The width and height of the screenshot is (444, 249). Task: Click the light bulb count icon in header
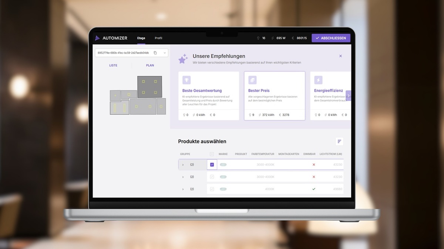(258, 38)
